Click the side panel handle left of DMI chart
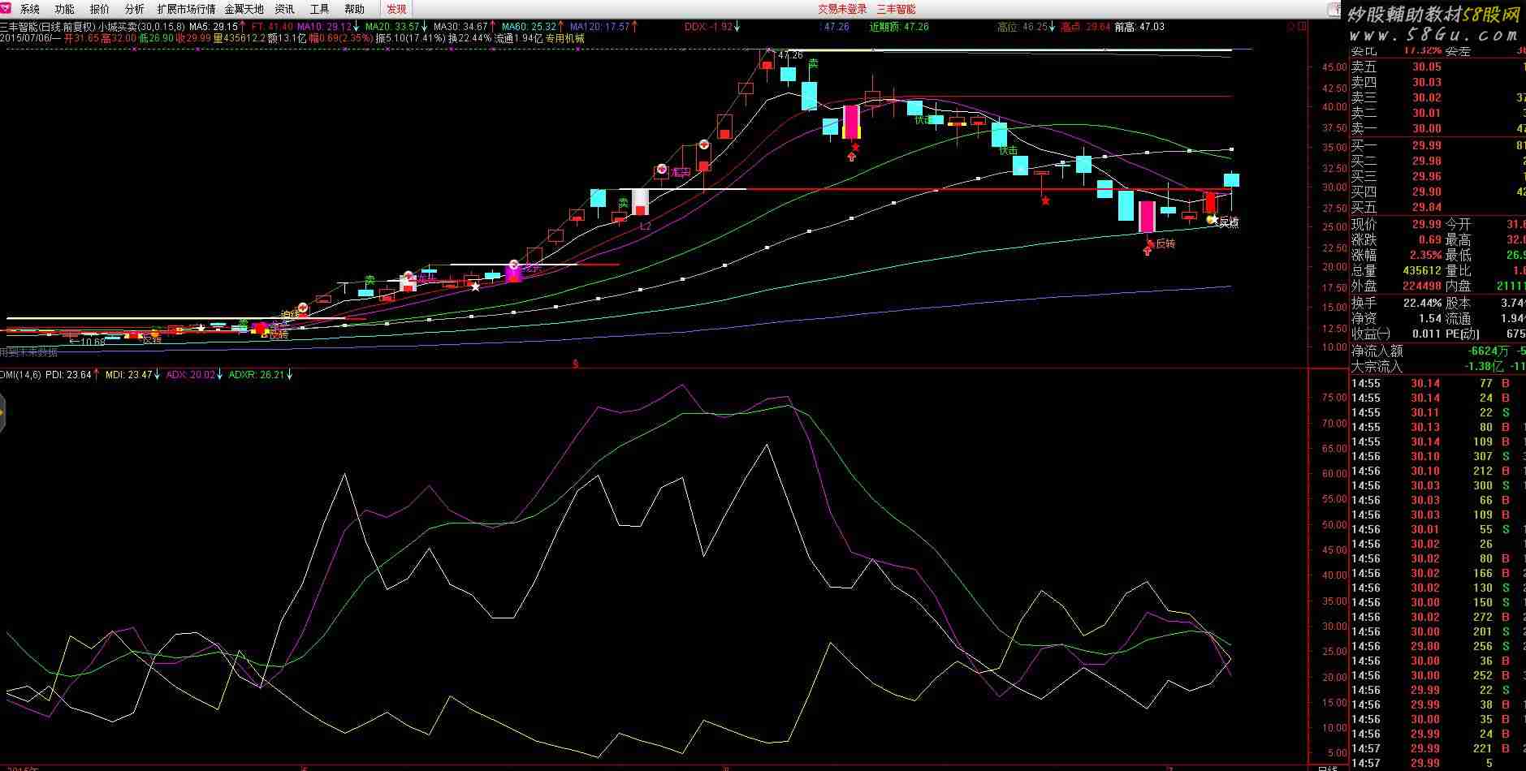Screen dimensions: 1526x771 coord(2,413)
